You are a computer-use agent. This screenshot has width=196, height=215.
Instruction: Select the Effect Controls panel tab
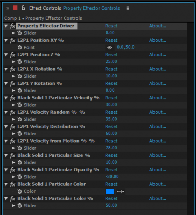(x=45, y=8)
